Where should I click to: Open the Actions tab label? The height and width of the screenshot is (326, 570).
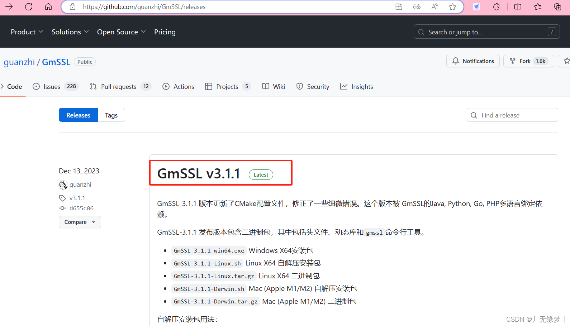point(184,86)
